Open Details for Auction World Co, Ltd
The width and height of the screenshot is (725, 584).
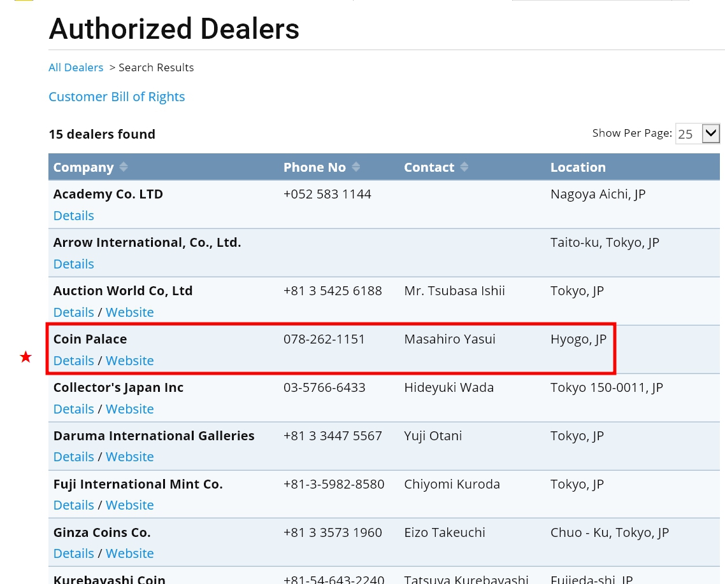[73, 312]
